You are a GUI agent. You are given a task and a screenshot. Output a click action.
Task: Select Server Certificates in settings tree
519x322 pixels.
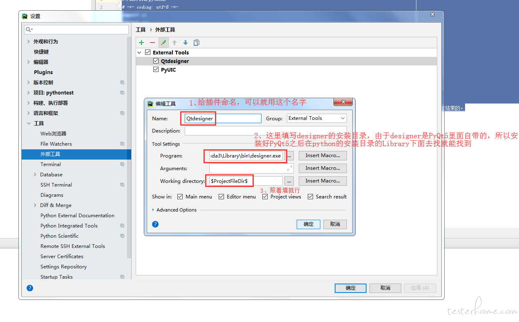(62, 256)
